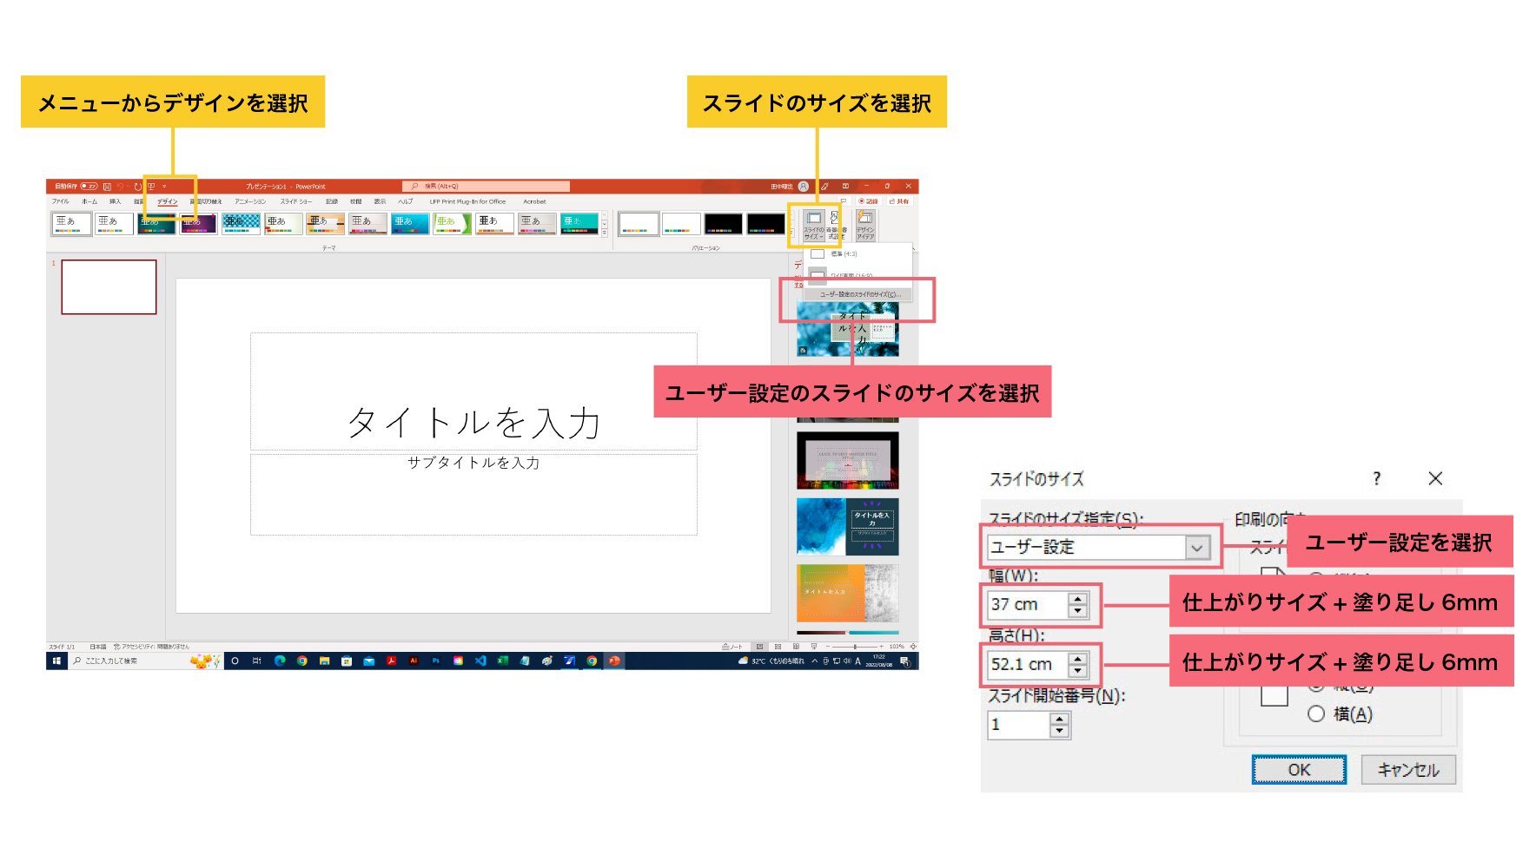Open Photoshop from the taskbar
Image resolution: width=1536 pixels, height=868 pixels.
(436, 661)
